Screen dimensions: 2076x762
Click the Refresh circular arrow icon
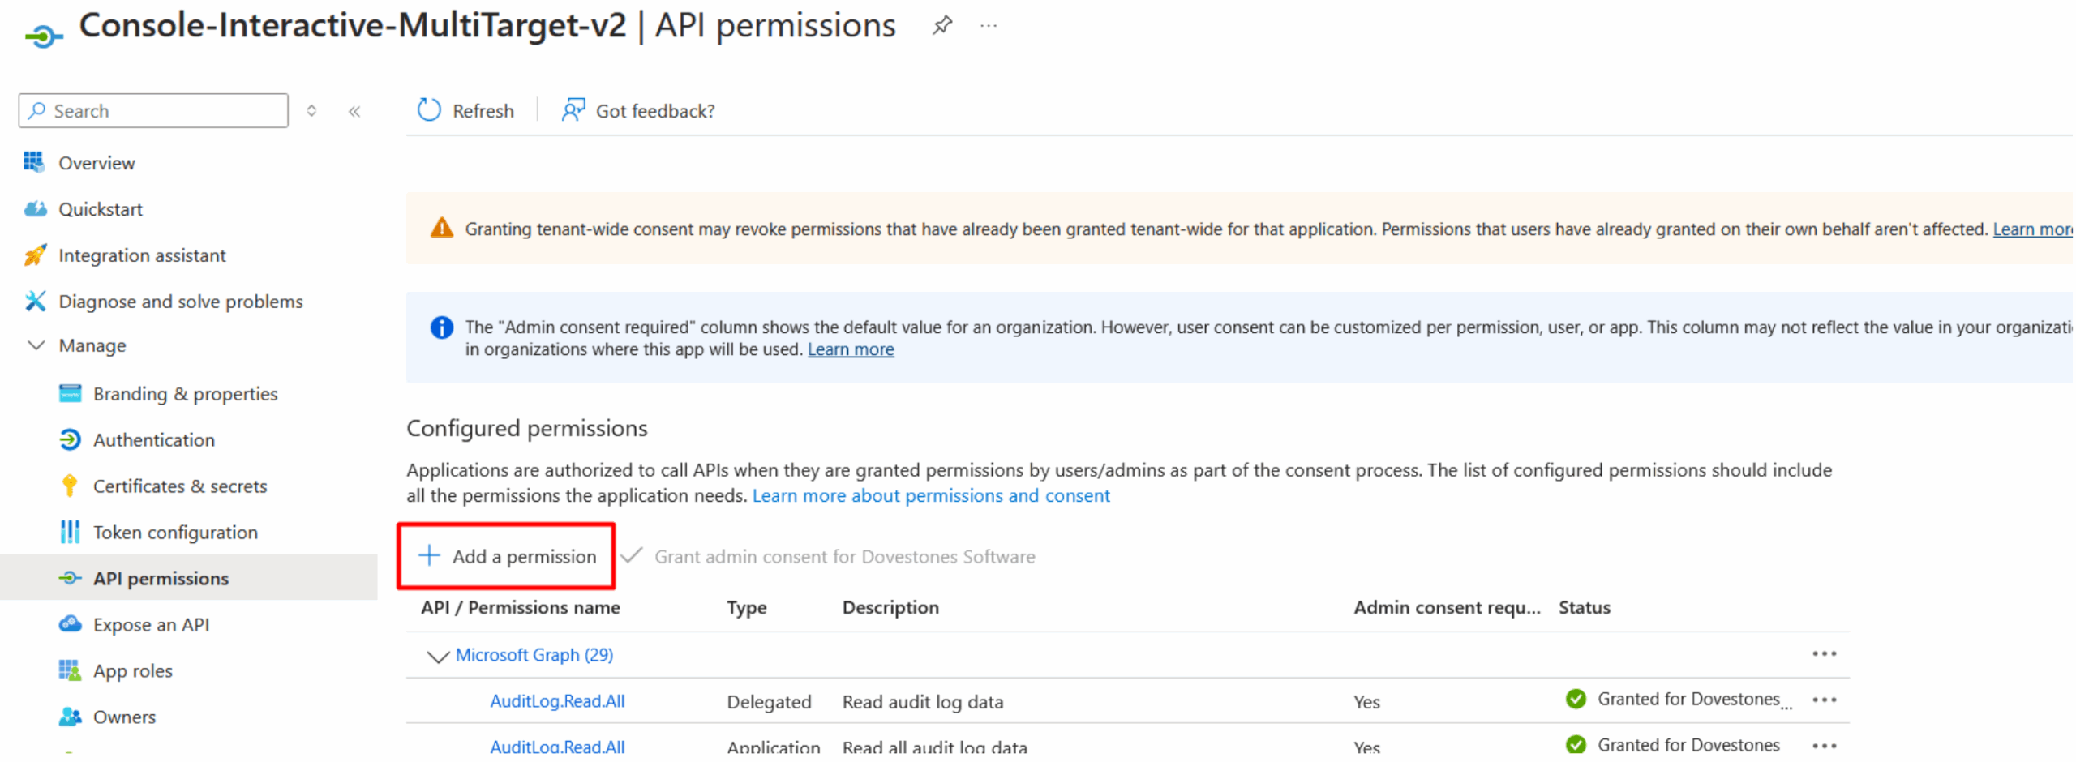coord(428,110)
